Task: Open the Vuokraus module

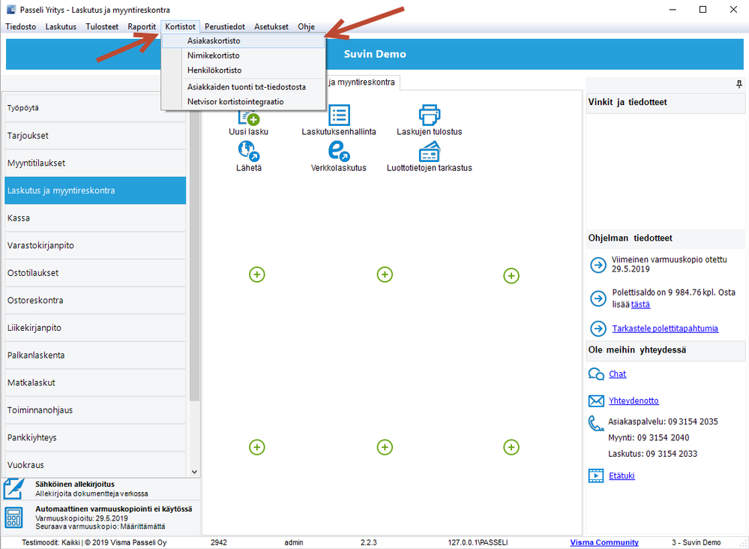Action: pyautogui.click(x=95, y=464)
